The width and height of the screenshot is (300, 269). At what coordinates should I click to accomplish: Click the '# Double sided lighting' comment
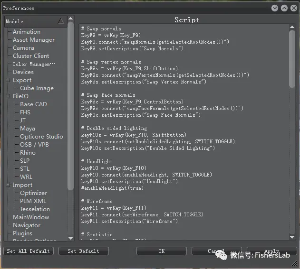tap(114, 128)
